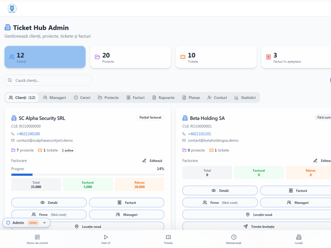
Task: Open the Cereri tab
Action: click(82, 98)
